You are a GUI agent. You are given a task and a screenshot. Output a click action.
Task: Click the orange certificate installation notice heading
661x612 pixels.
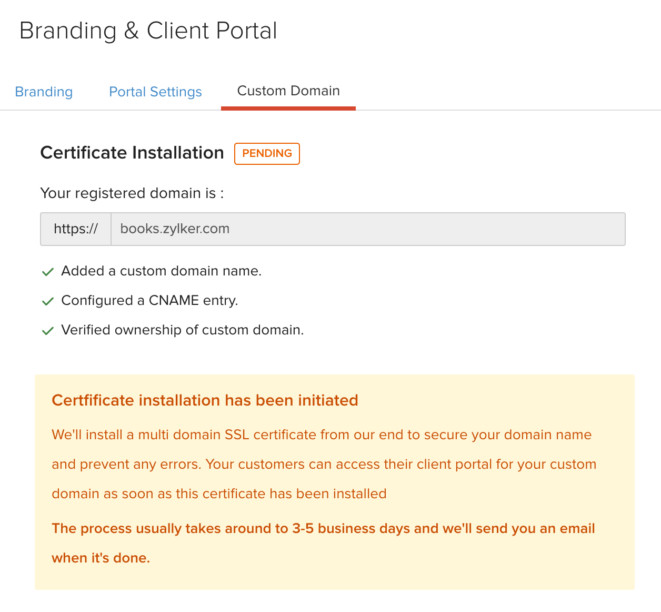click(205, 400)
